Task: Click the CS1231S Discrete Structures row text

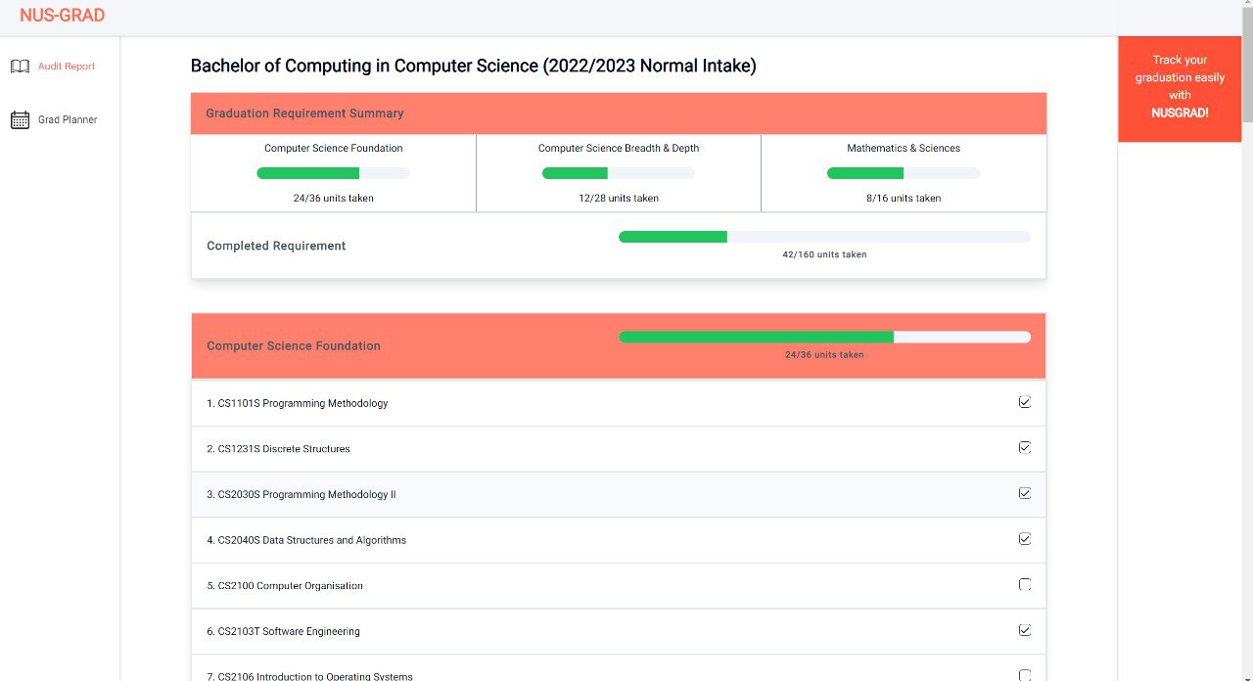Action: coord(278,449)
